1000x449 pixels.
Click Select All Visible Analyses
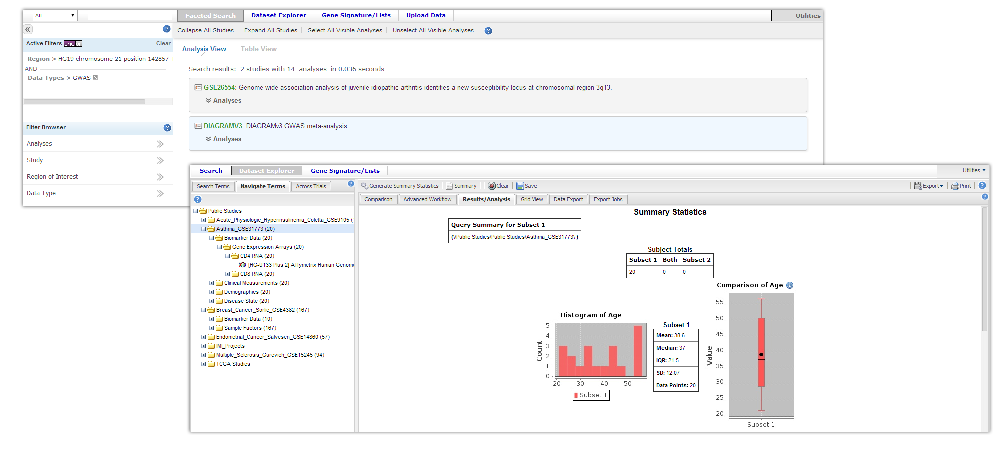[345, 30]
